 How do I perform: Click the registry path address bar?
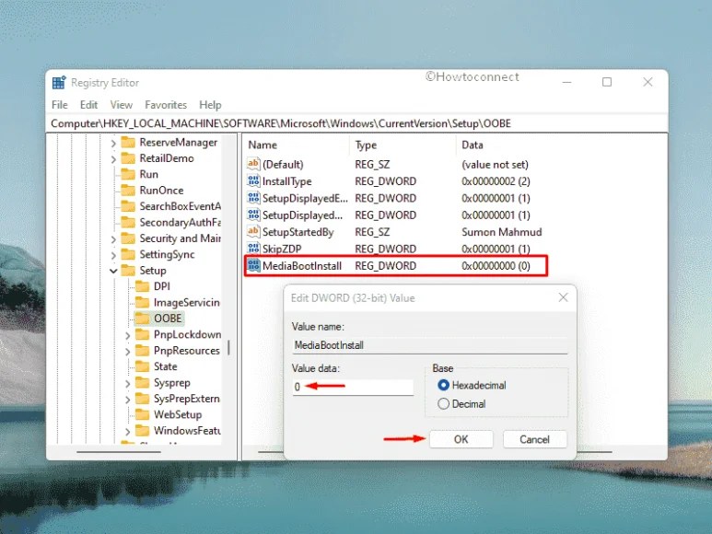pyautogui.click(x=356, y=123)
